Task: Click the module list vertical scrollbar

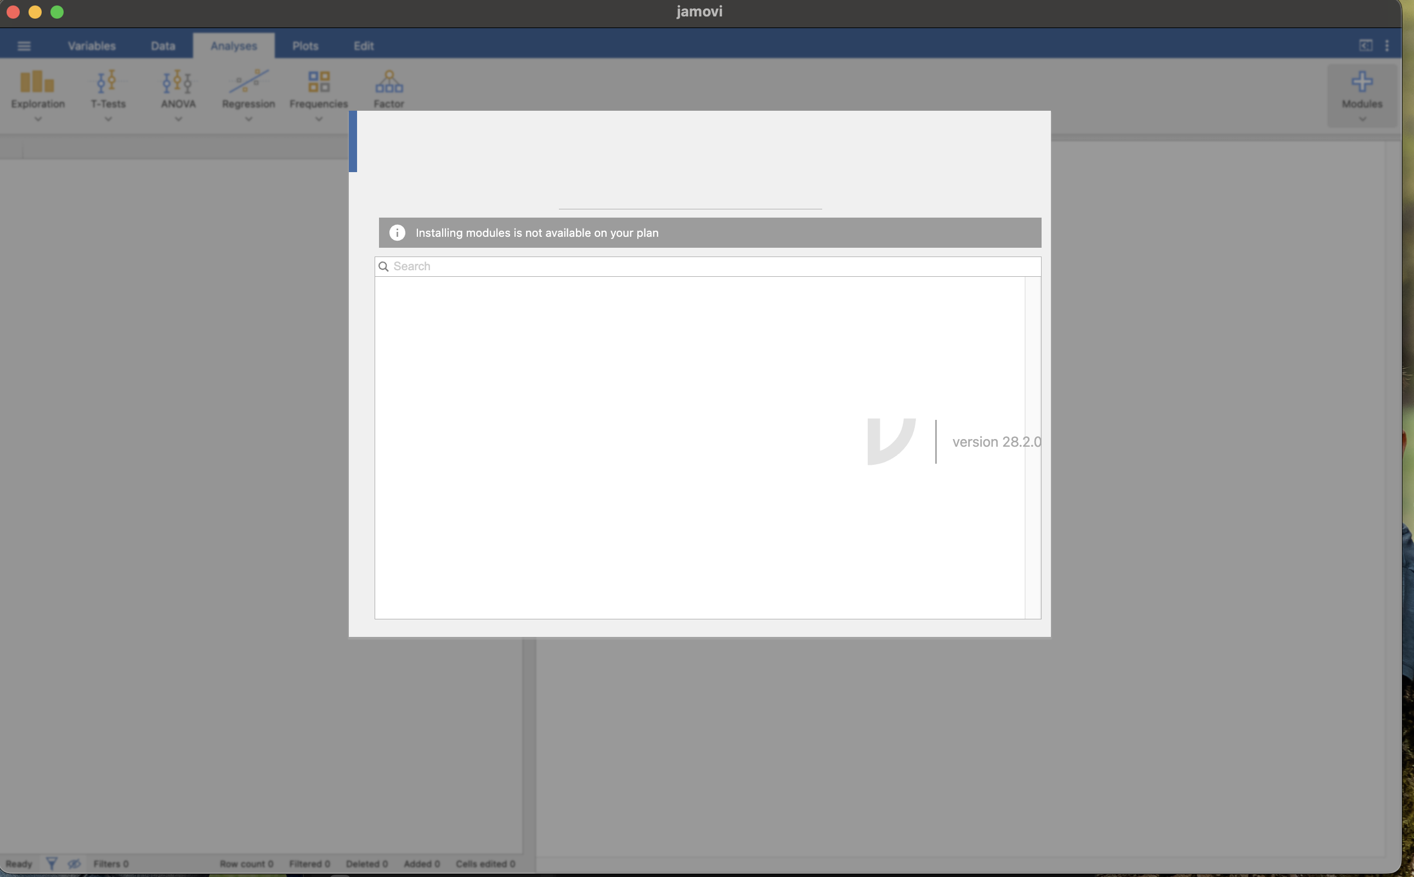Action: [1033, 447]
